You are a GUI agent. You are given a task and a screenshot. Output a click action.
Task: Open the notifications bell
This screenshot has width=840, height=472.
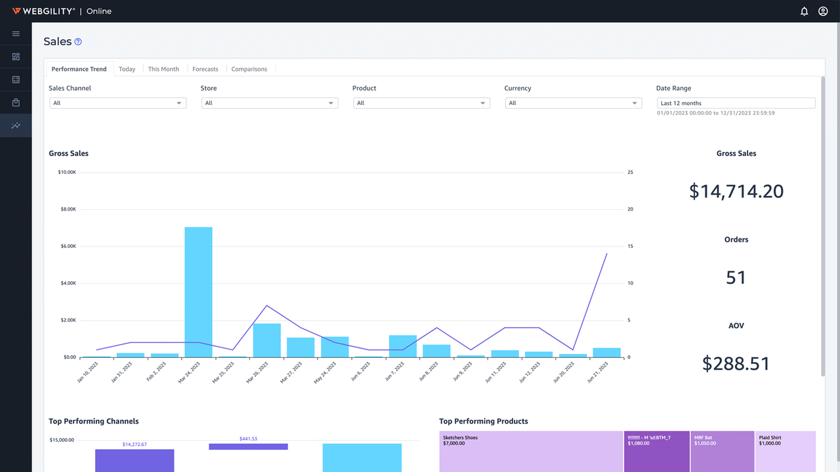(804, 11)
